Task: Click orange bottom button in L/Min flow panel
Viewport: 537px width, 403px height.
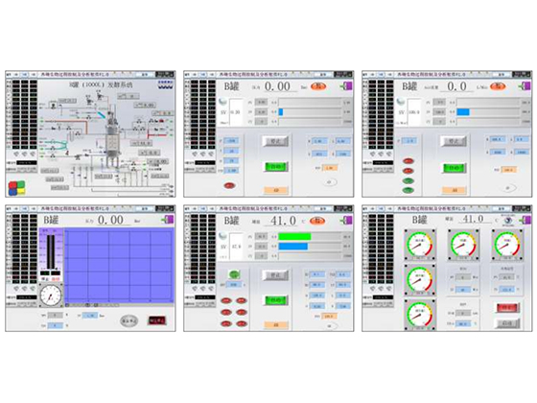Action: pyautogui.click(x=455, y=191)
